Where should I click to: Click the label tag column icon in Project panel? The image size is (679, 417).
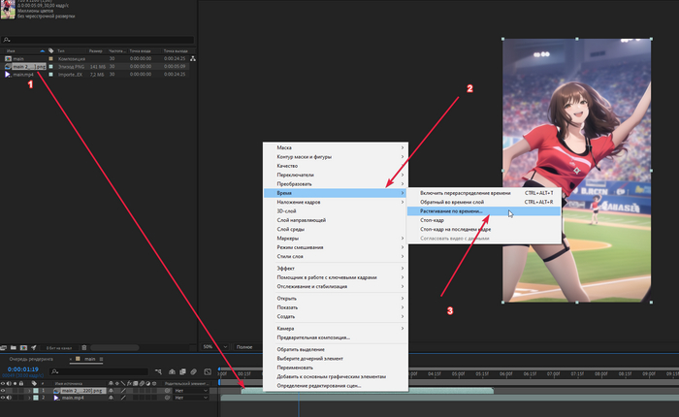click(50, 50)
